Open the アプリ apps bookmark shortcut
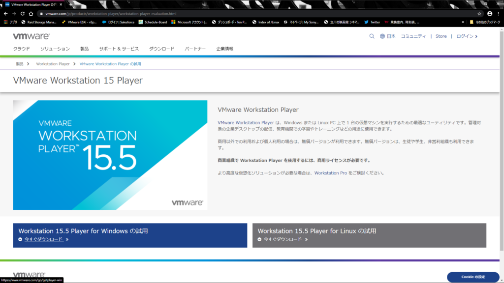This screenshot has width=504, height=283. pyautogui.click(x=10, y=22)
